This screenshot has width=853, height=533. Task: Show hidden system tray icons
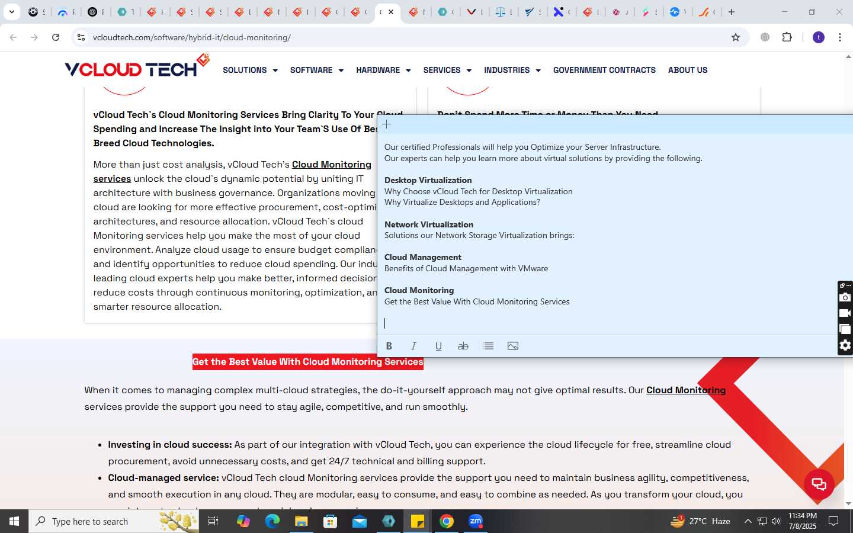tap(748, 521)
